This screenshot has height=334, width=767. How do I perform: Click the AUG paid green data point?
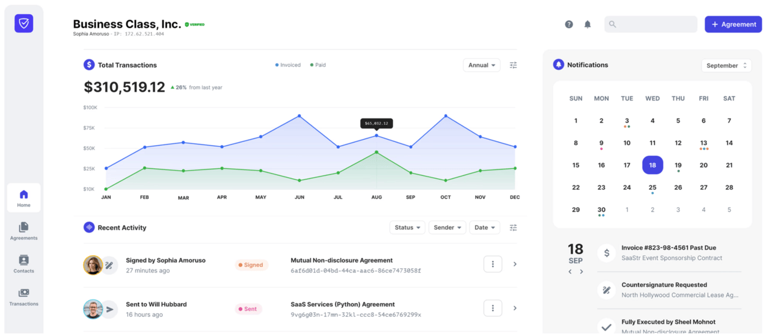point(376,152)
